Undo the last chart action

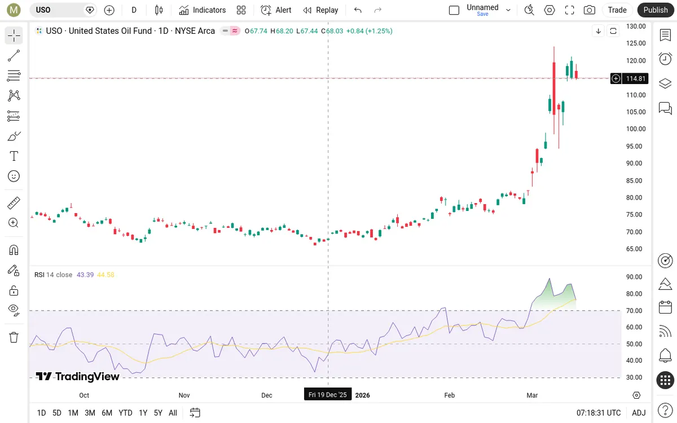[x=358, y=10]
